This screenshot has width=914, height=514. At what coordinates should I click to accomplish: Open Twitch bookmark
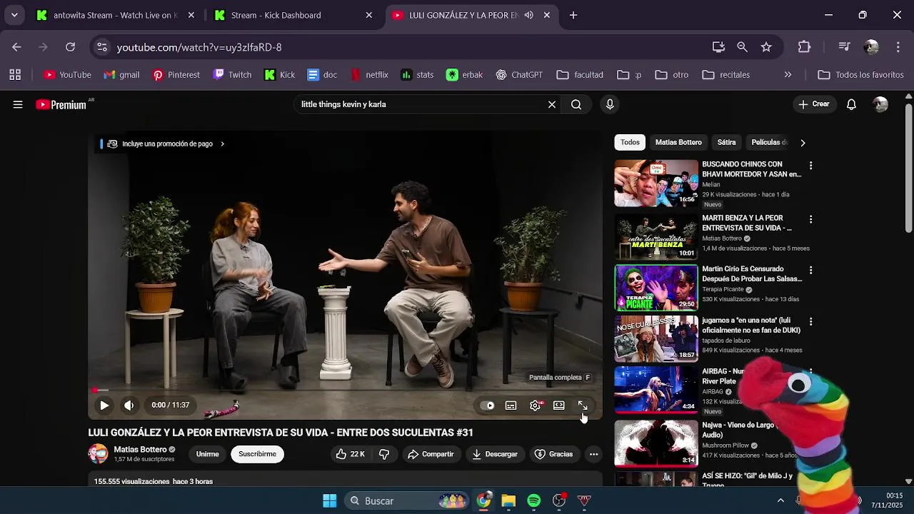pos(233,75)
